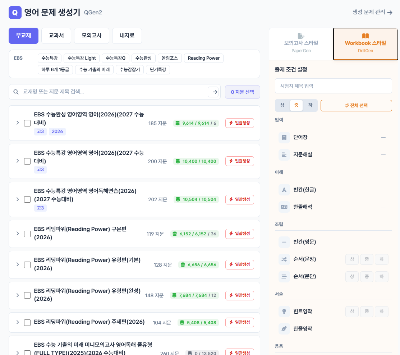
Task: Filter by 올림포스 chip
Action: click(170, 58)
